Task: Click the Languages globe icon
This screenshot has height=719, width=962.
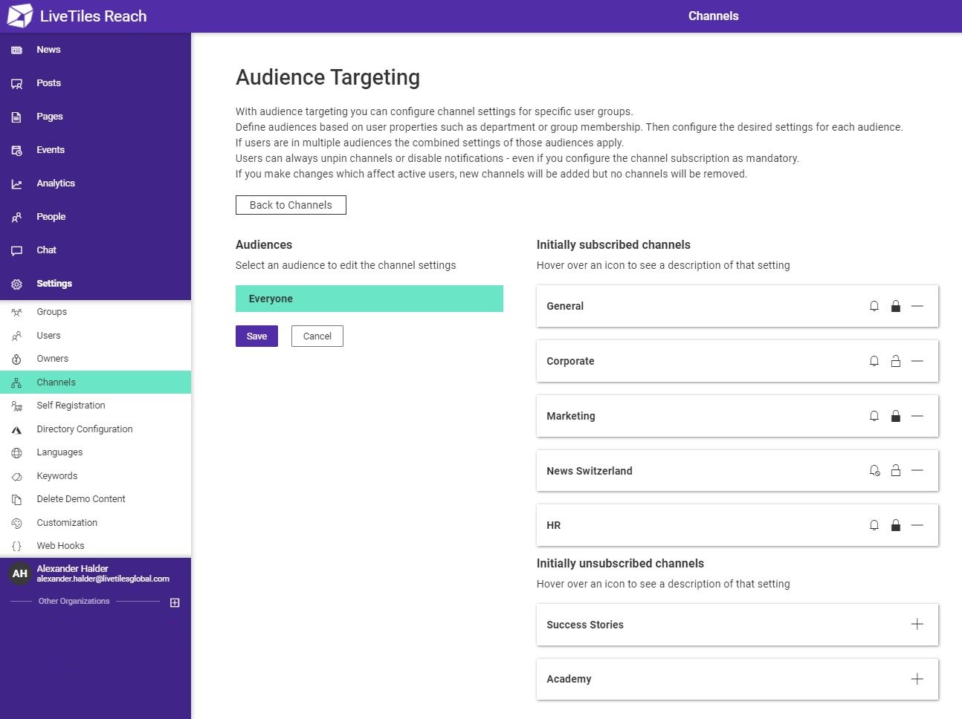Action: click(x=16, y=452)
